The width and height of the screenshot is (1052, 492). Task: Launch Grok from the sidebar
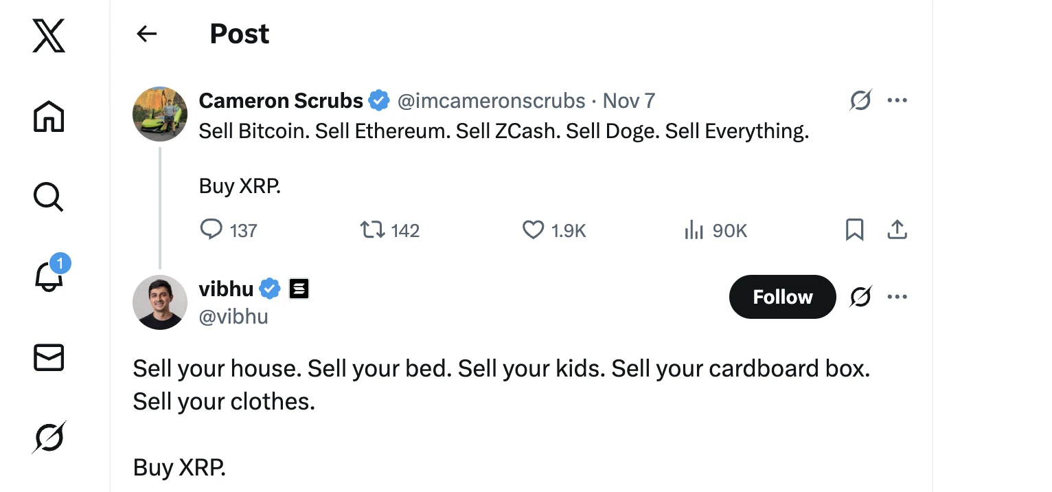click(48, 437)
